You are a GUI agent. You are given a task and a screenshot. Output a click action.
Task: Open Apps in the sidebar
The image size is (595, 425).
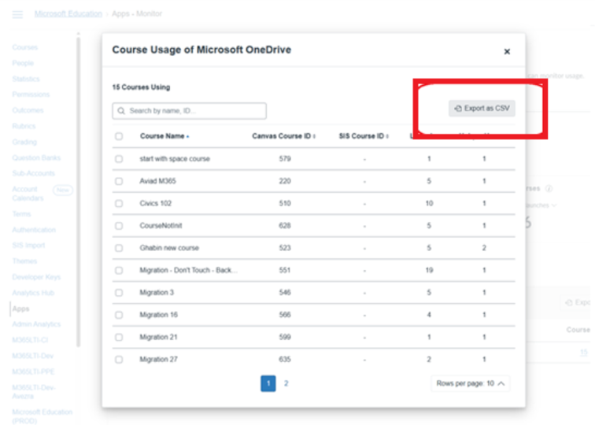pyautogui.click(x=21, y=309)
